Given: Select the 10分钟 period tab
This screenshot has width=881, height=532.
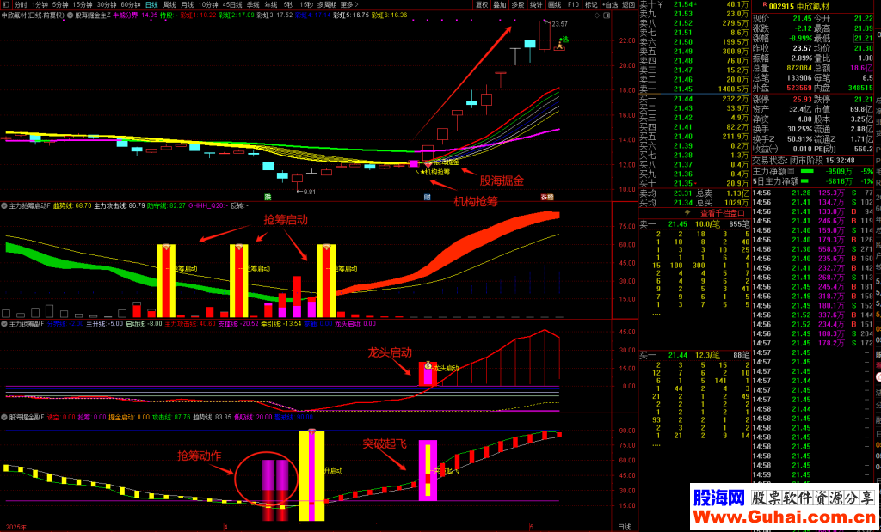Looking at the screenshot, I should pos(207,4).
